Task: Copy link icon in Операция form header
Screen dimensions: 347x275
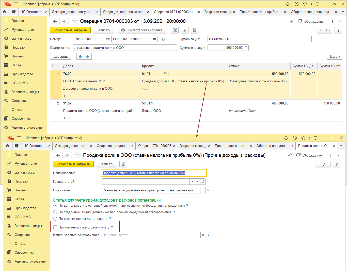Action: click(x=291, y=22)
